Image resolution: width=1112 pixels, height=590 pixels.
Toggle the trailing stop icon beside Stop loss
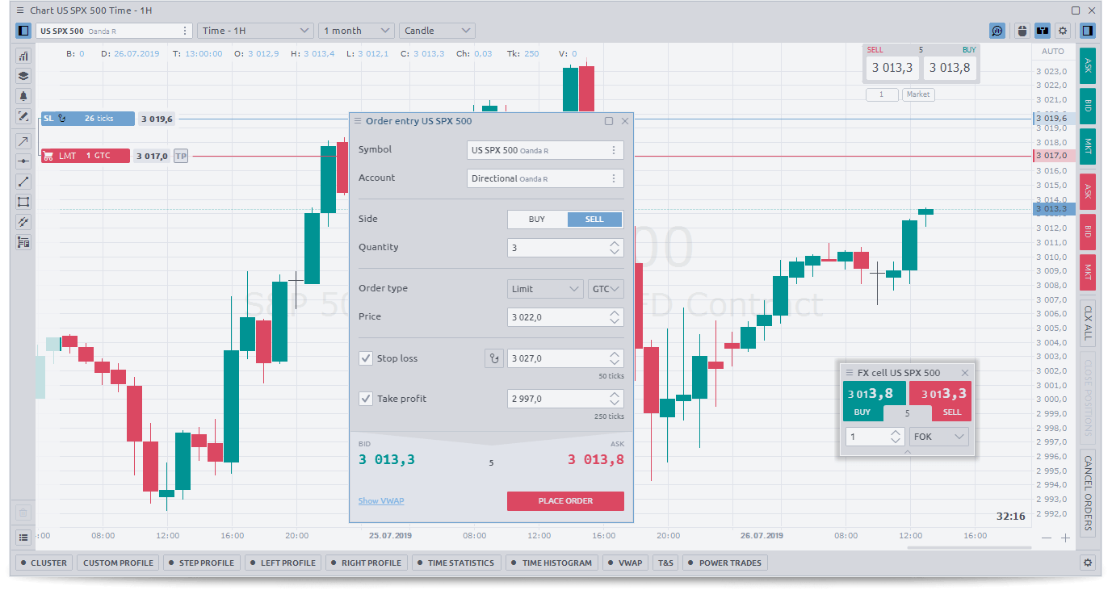493,358
